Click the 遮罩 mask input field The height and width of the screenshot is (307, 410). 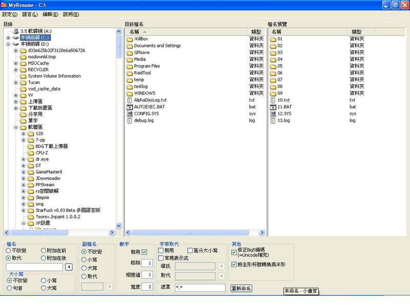[x=200, y=288]
